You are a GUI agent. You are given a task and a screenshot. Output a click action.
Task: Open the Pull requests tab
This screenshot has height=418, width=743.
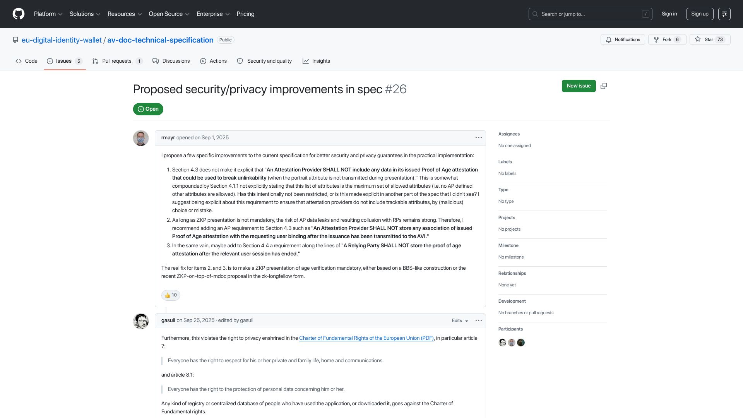pyautogui.click(x=117, y=61)
